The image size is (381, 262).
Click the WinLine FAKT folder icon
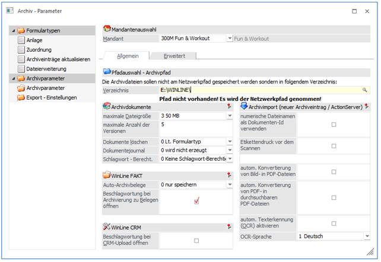pyautogui.click(x=106, y=175)
